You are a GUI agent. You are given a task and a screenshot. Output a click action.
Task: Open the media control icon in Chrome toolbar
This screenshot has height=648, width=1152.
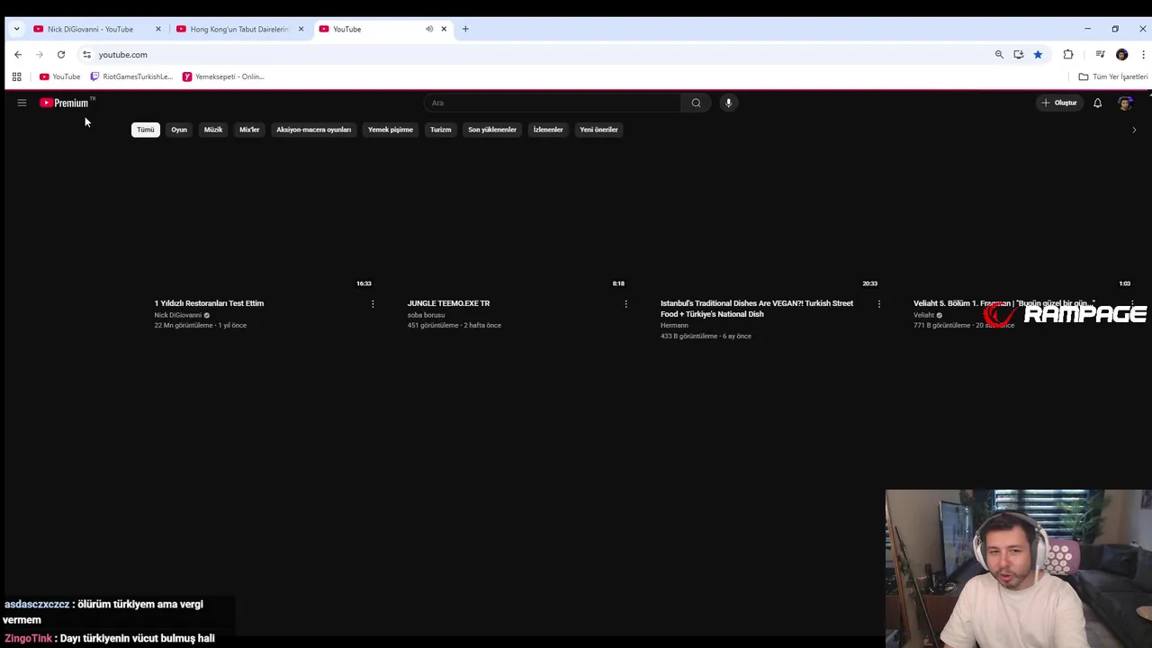click(1100, 55)
